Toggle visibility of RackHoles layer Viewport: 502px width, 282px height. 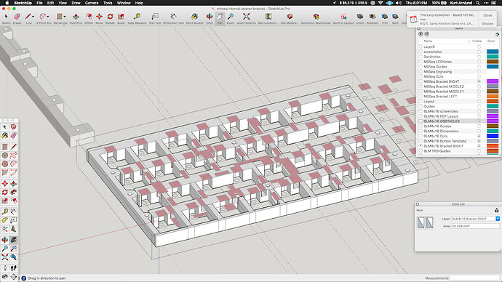pos(479,57)
